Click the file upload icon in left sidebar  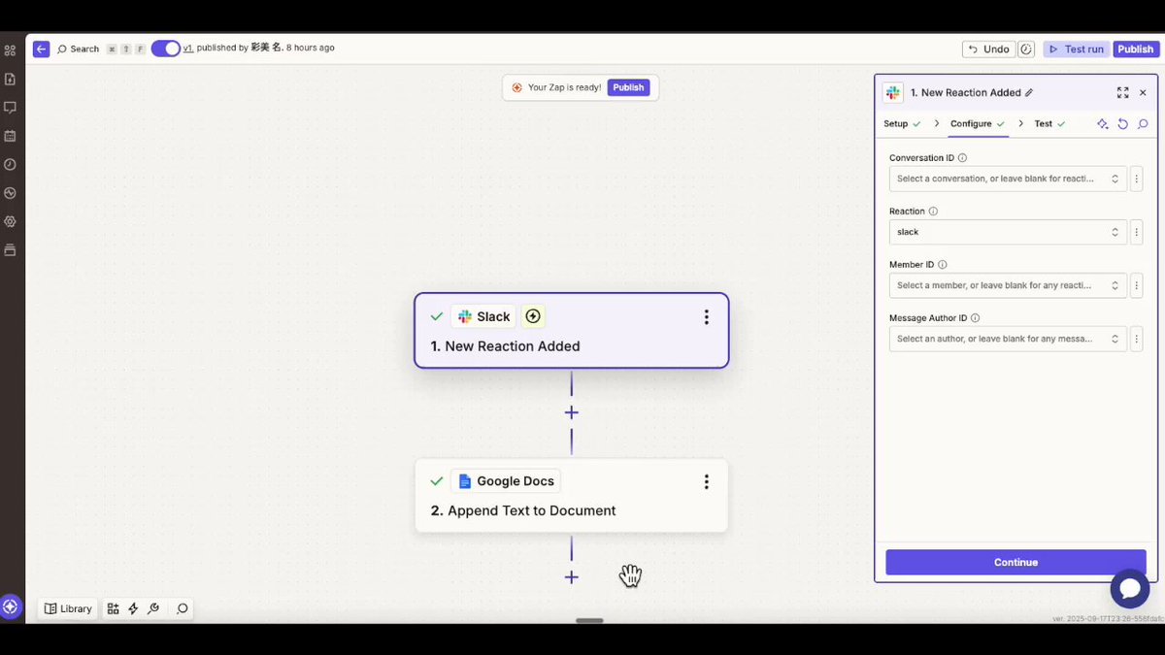point(10,79)
